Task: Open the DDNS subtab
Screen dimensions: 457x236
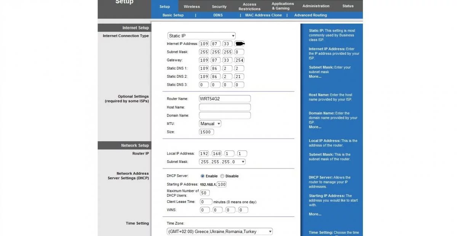Action: click(218, 15)
